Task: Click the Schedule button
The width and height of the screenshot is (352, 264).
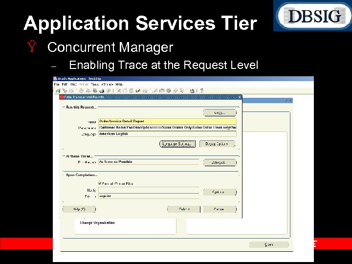Action: click(x=220, y=162)
